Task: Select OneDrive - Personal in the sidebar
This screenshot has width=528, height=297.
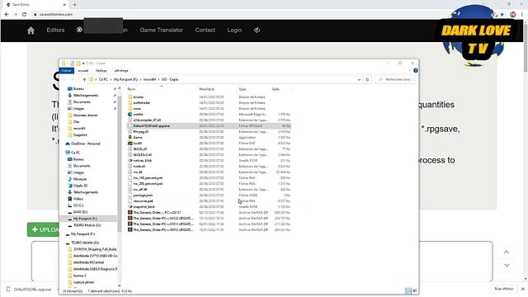Action: [x=85, y=144]
